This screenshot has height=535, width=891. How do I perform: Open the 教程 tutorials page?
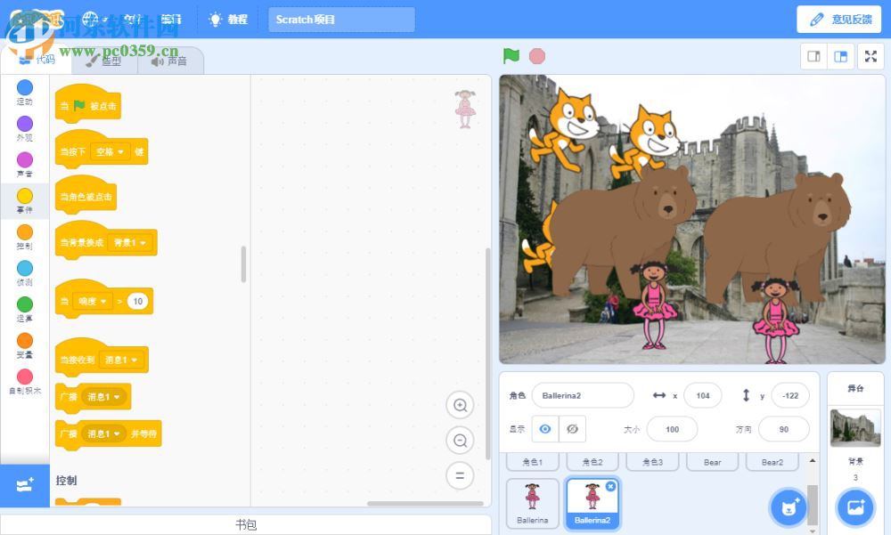click(x=228, y=18)
